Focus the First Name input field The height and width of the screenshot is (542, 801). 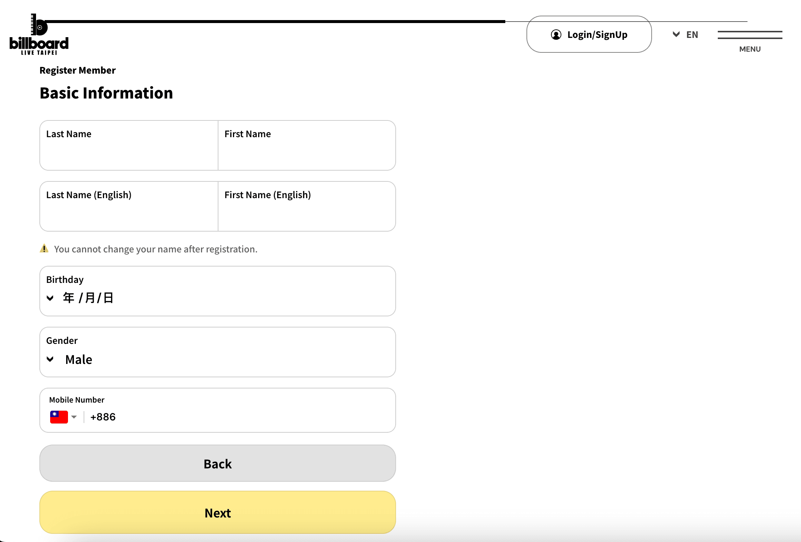tap(307, 152)
